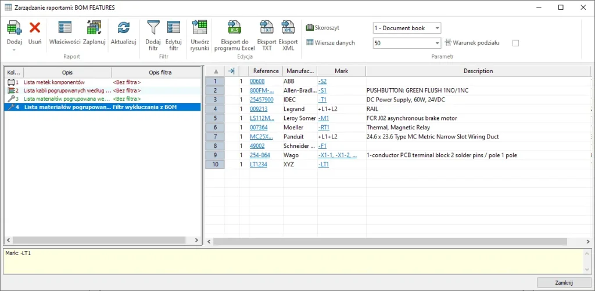The height and width of the screenshot is (291, 595).
Task: Click the Dodaj (add report) icon
Action: [15, 28]
